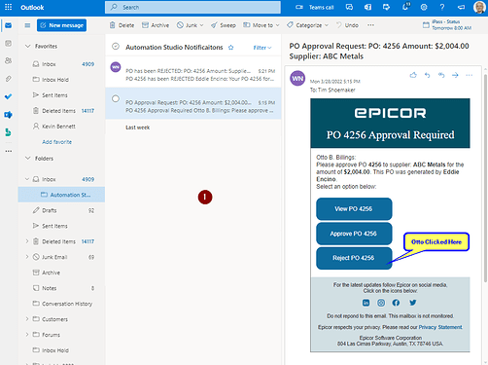The width and height of the screenshot is (488, 365).
Task: Toggle select-all circle beside Automation Studio Notifications
Action: (x=116, y=47)
